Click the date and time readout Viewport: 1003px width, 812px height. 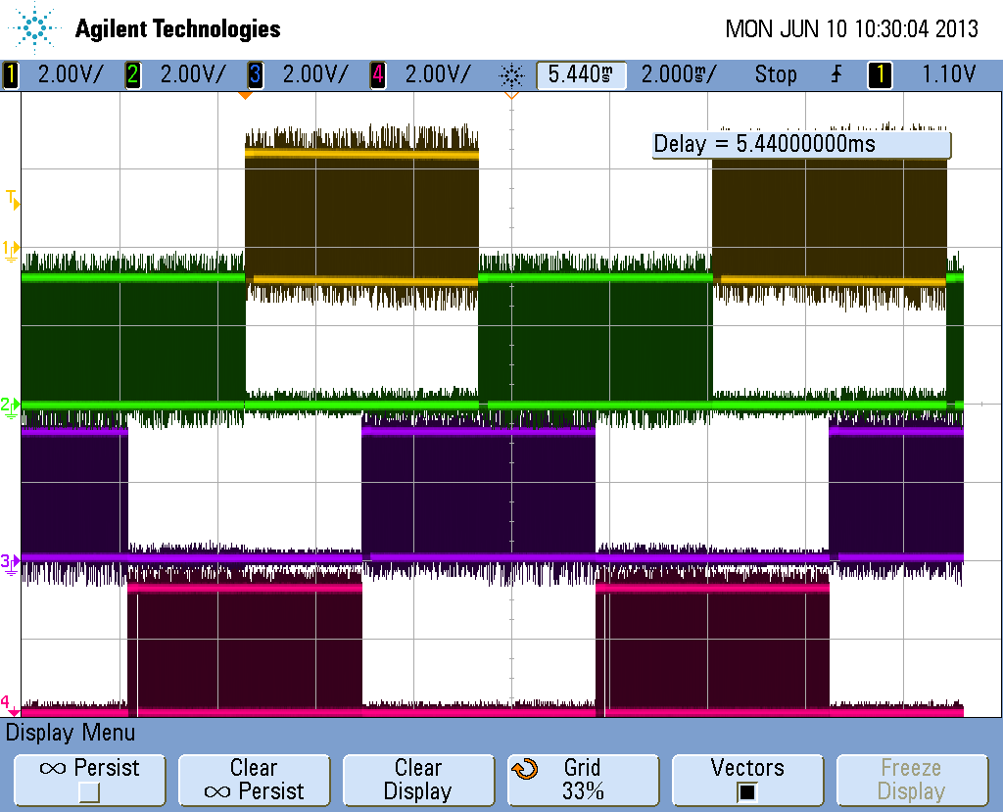[x=851, y=28]
